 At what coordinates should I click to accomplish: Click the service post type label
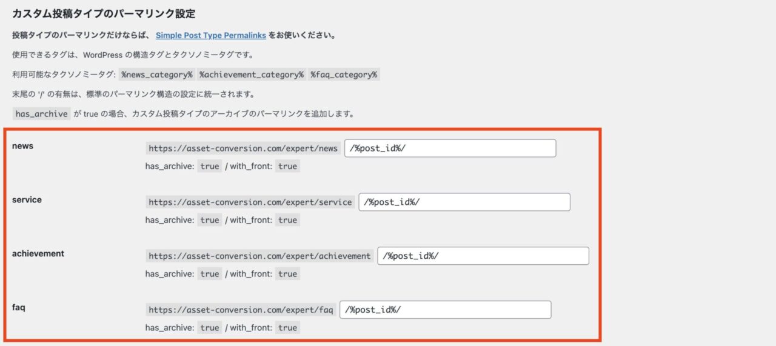(27, 199)
